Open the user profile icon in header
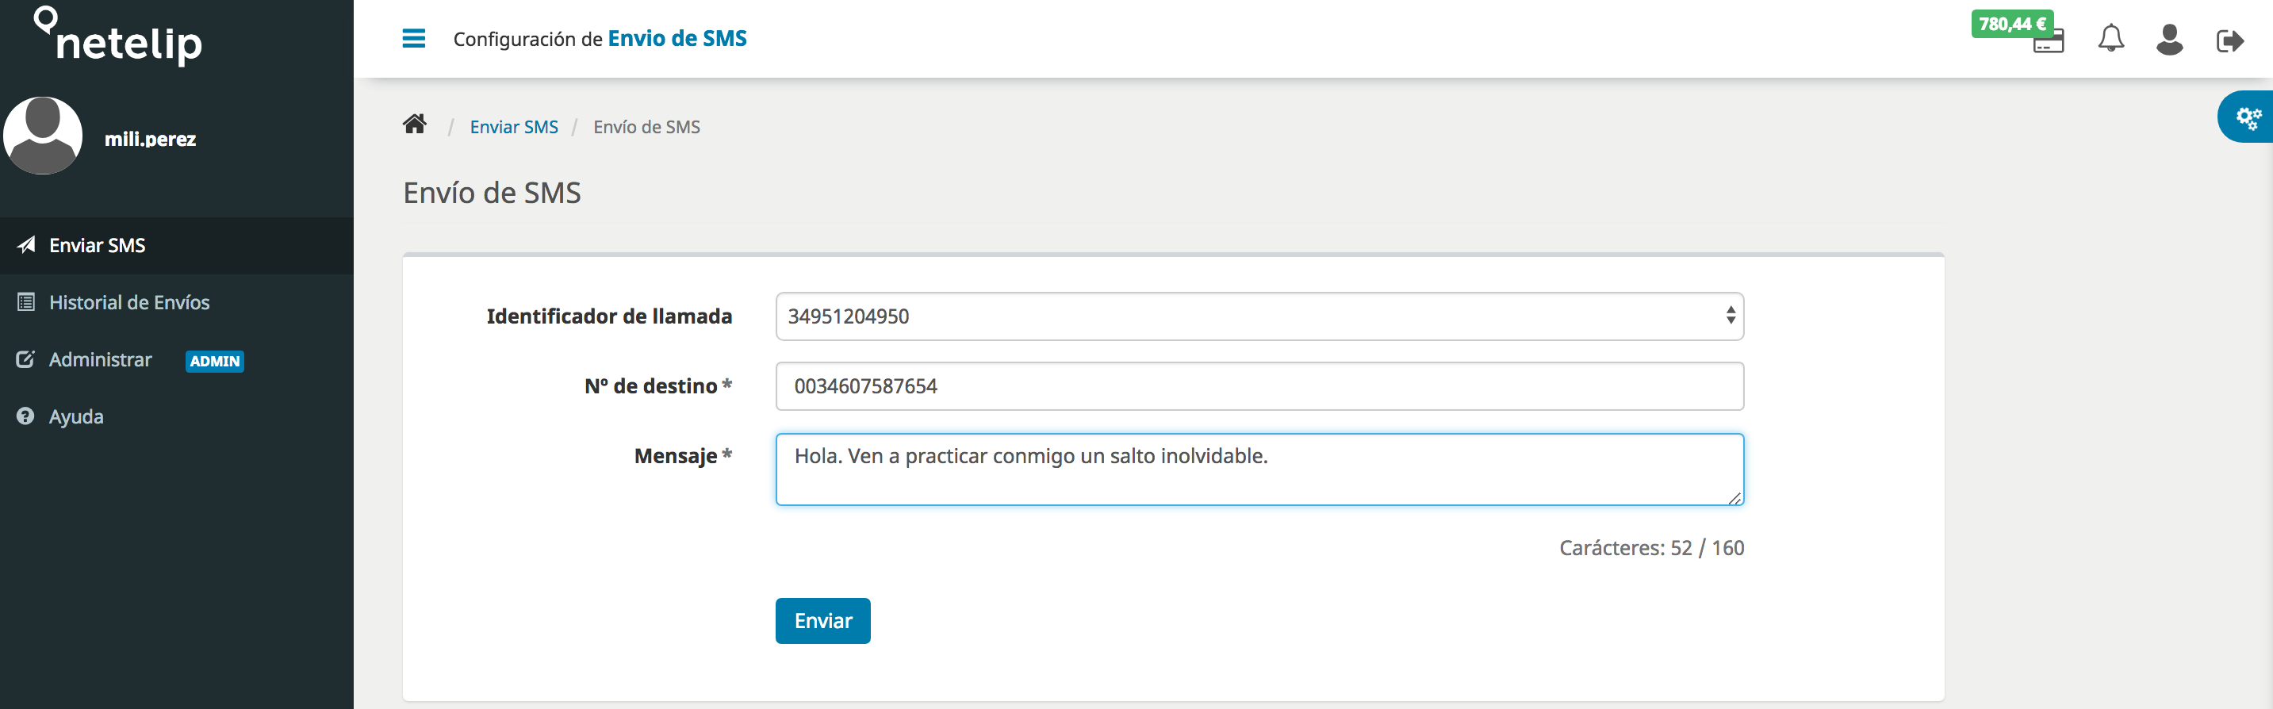2273x709 pixels. coord(2170,40)
